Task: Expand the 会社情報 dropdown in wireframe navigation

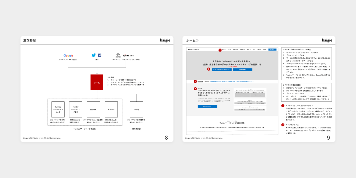Action: pos(242,50)
